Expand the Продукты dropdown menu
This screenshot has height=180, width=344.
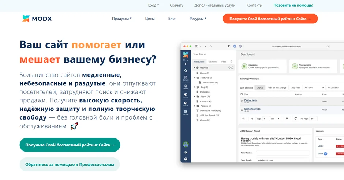[x=122, y=19]
